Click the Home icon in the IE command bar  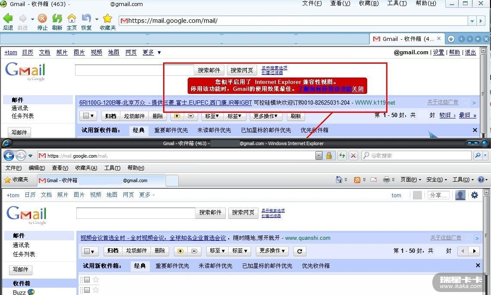coord(339,180)
